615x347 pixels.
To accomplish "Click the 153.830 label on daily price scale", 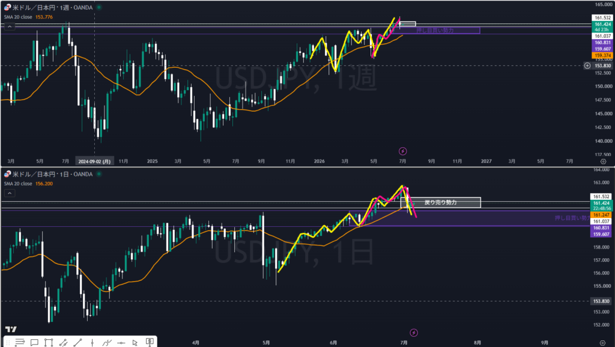I will coord(601,301).
